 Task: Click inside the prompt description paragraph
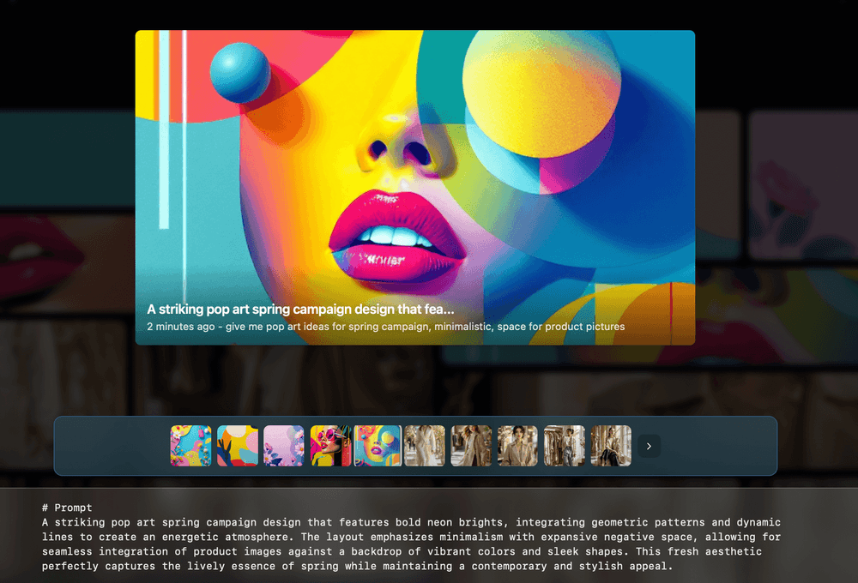tap(412, 544)
